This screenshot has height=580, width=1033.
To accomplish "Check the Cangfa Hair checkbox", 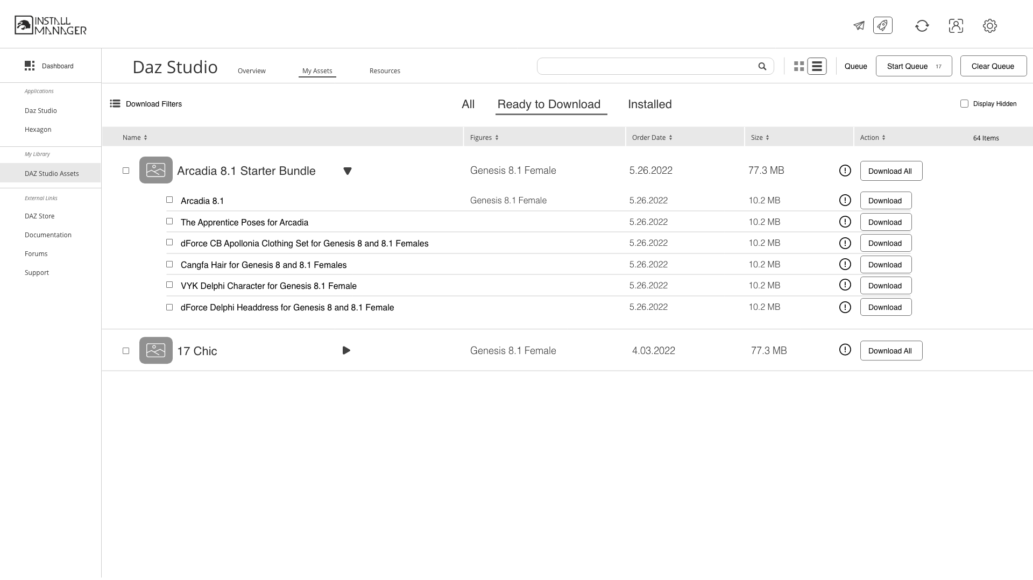I will 169,264.
